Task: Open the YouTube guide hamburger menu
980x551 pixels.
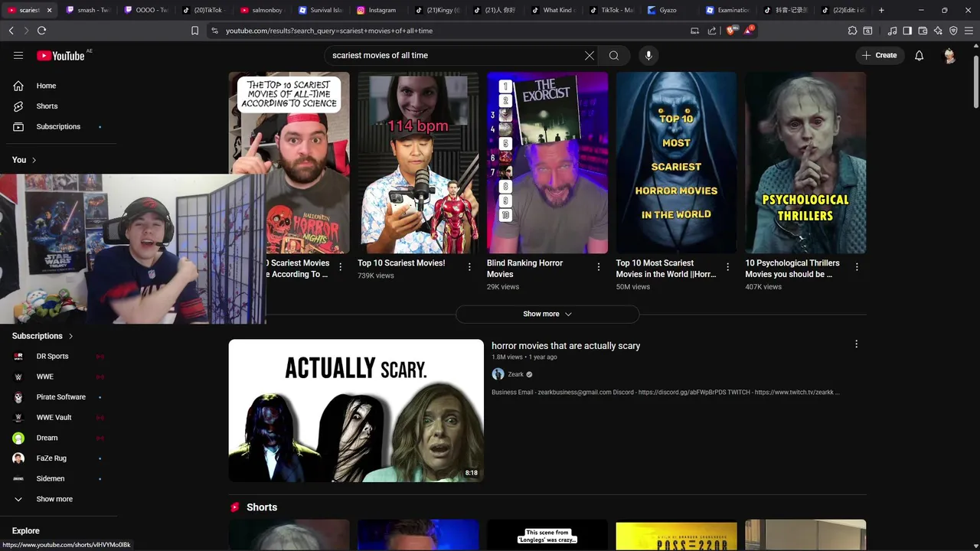Action: point(18,55)
